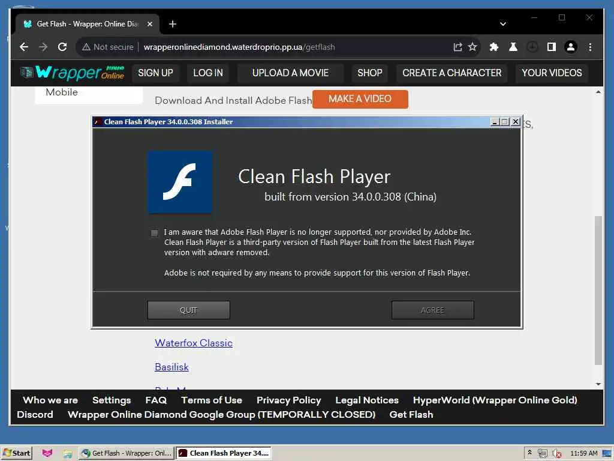
Task: Switch to Get Flash browser taskbar button
Action: 126,453
